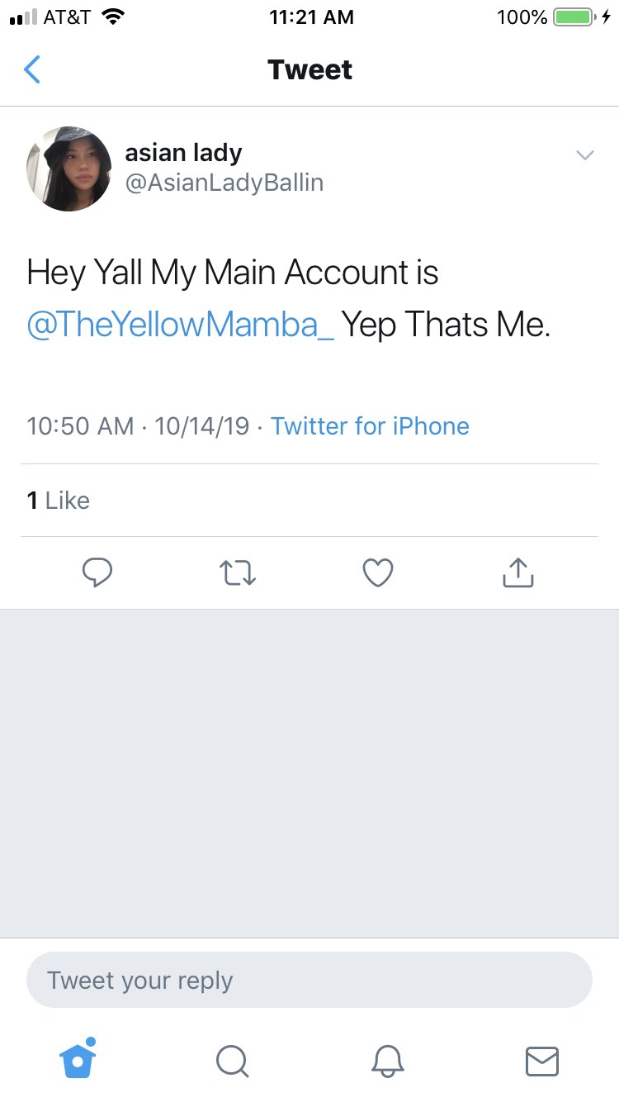Viewport: 619px width, 1102px height.
Task: Open the asian lady profile picture
Action: click(69, 169)
